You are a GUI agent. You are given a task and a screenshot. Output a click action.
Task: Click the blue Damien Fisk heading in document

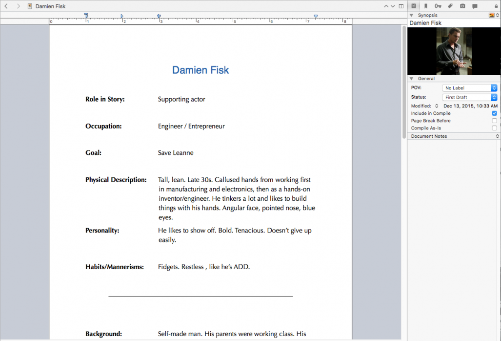(x=200, y=70)
